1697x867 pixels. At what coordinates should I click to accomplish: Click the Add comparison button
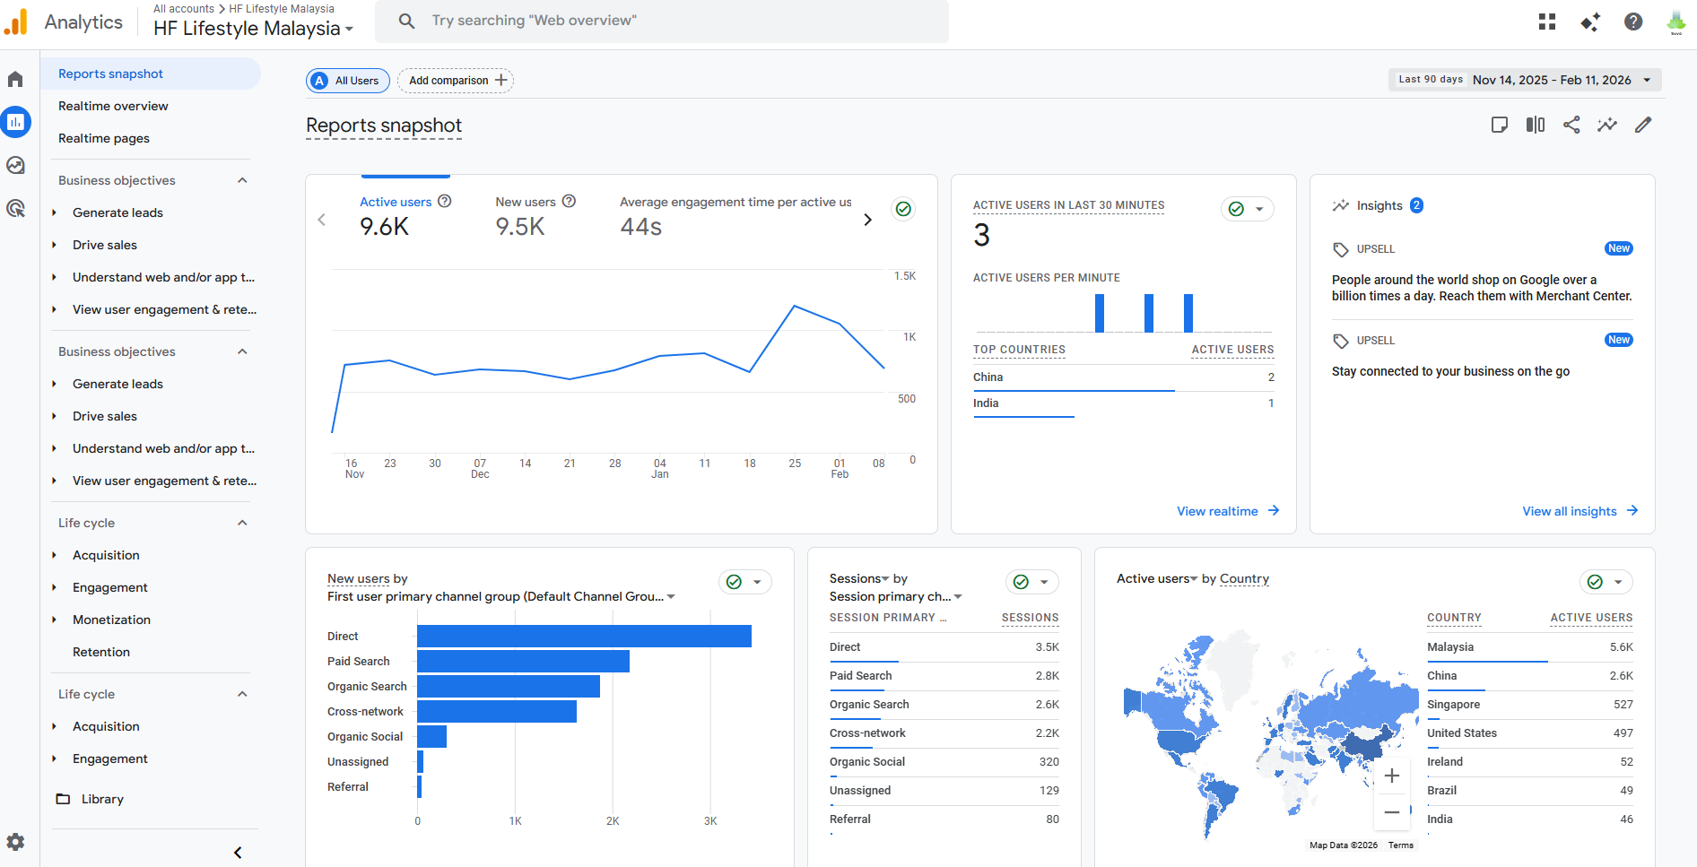point(456,81)
